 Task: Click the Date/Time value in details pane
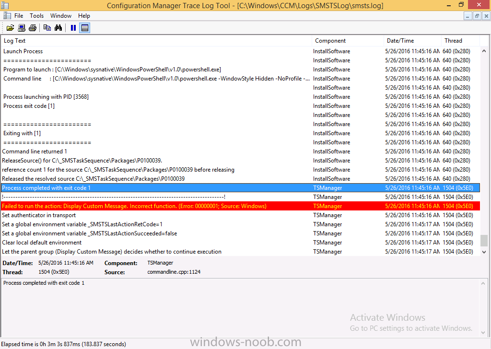click(66, 263)
